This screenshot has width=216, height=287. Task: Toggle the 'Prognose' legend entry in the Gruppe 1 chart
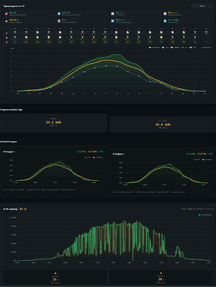tap(97, 157)
